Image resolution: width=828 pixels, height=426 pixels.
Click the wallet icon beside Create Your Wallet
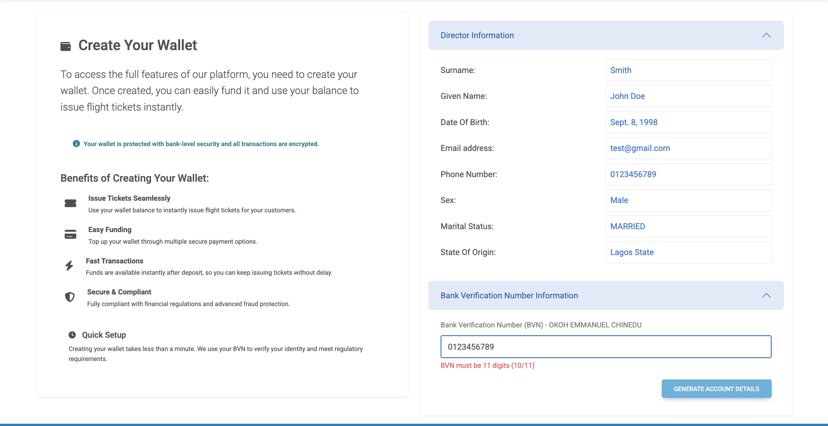click(x=66, y=46)
